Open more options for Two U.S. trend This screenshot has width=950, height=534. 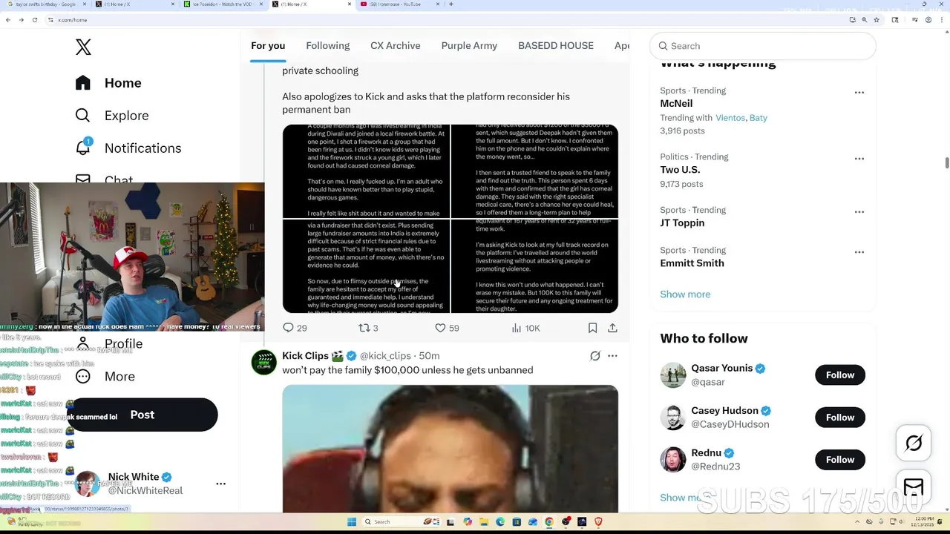click(x=859, y=159)
